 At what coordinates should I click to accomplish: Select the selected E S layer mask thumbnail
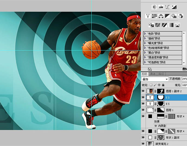coord(161,98)
